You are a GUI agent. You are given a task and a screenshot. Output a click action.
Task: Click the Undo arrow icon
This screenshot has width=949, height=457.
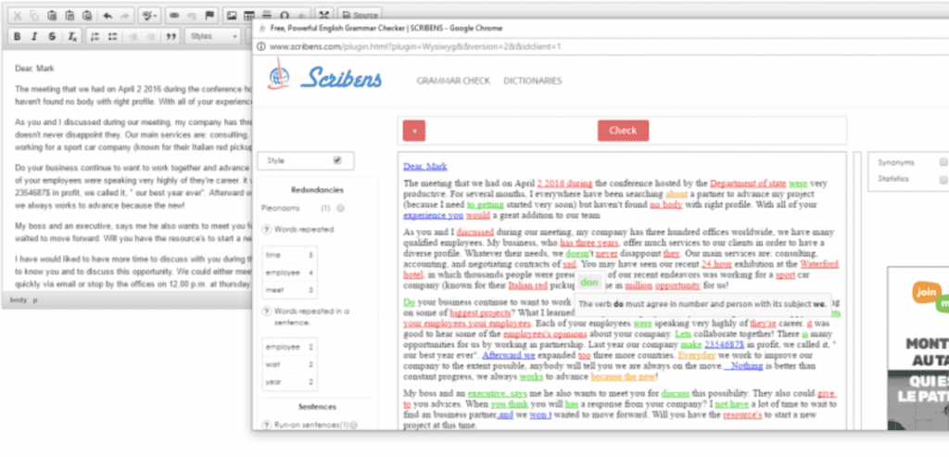(x=108, y=15)
